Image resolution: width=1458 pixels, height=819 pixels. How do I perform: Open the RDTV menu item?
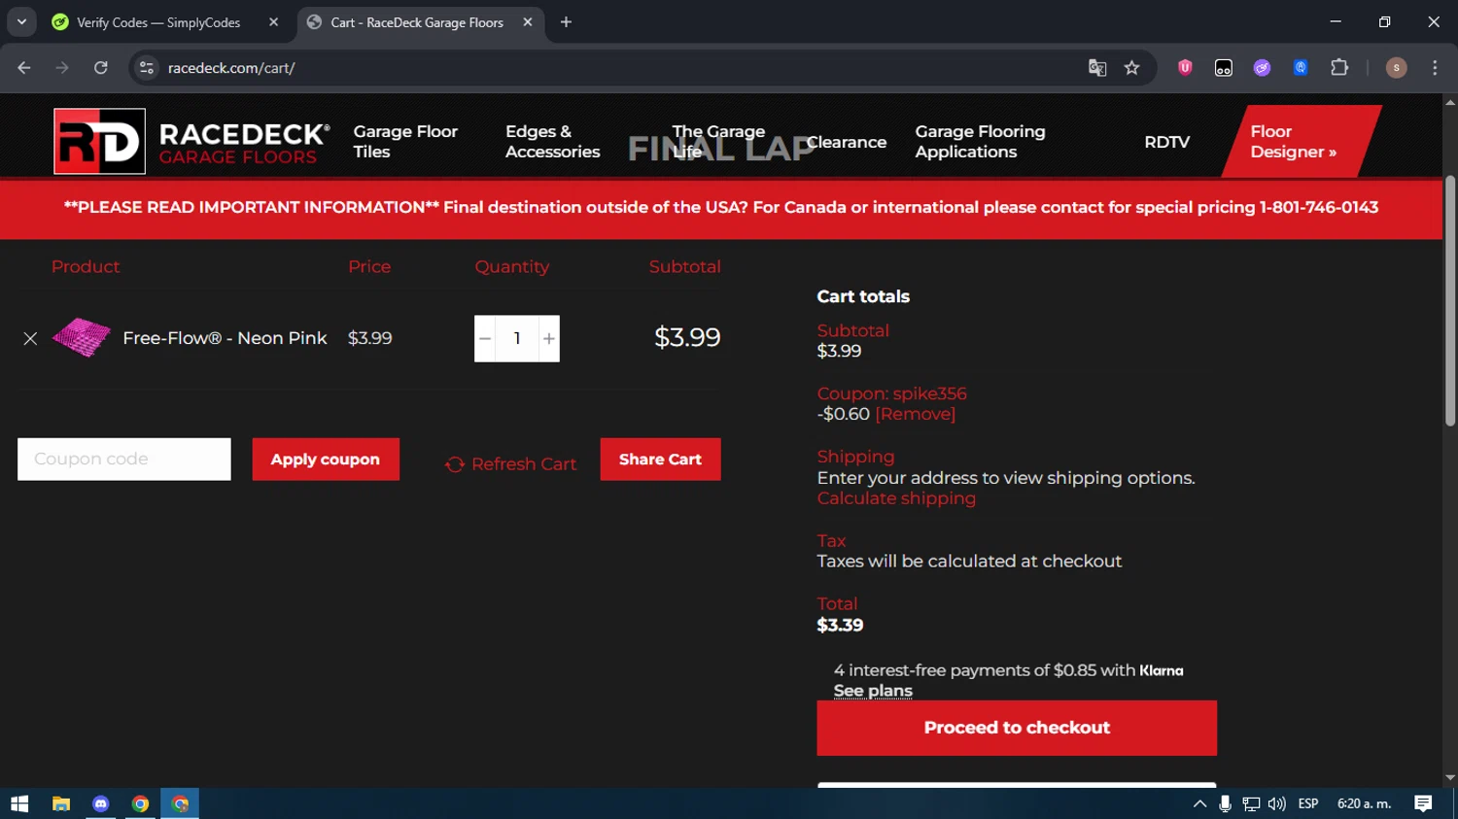pyautogui.click(x=1166, y=142)
